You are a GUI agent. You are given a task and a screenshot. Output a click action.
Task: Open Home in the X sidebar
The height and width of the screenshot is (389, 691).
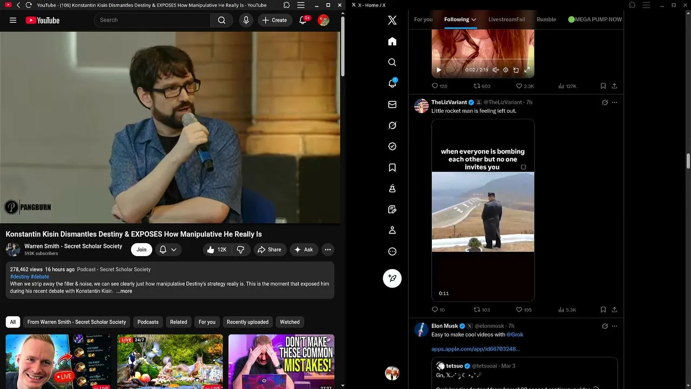click(392, 42)
